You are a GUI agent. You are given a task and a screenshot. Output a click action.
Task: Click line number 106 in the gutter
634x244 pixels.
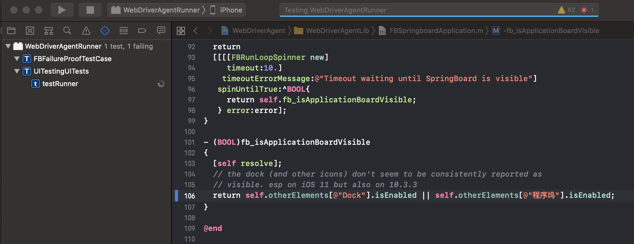click(190, 196)
